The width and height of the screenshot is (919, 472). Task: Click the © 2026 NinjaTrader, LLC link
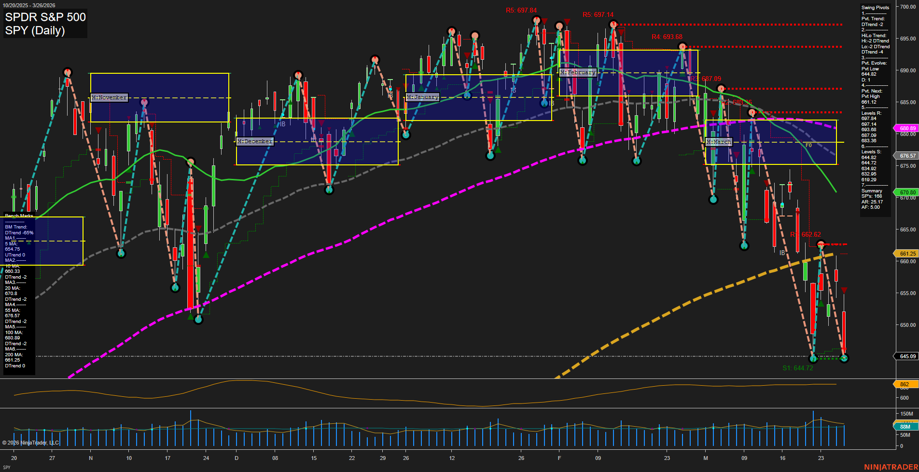click(x=31, y=443)
